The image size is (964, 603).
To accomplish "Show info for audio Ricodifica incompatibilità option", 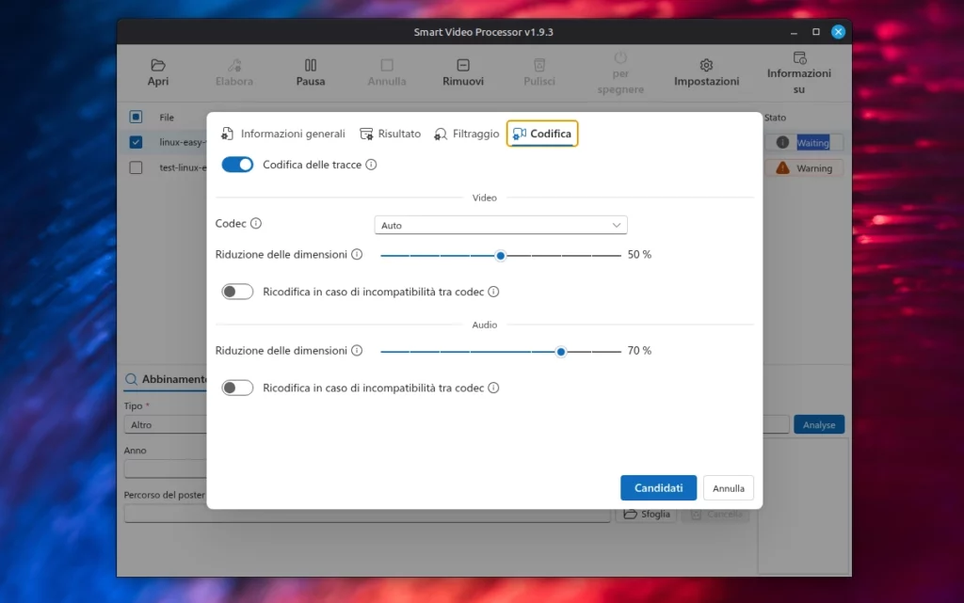I will (x=493, y=389).
